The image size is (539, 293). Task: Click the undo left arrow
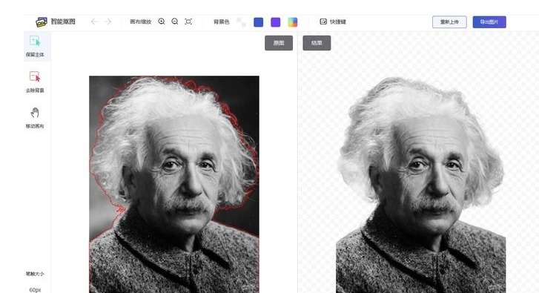[94, 22]
